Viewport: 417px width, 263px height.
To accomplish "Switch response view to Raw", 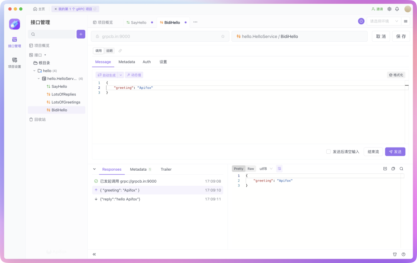I will (251, 169).
